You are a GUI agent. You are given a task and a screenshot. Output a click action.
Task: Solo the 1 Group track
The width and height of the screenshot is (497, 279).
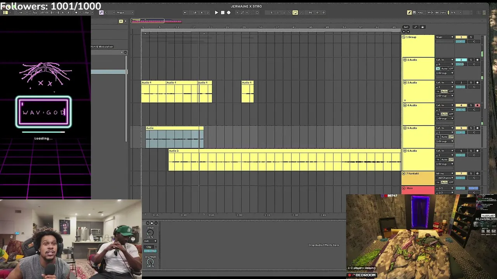click(471, 37)
